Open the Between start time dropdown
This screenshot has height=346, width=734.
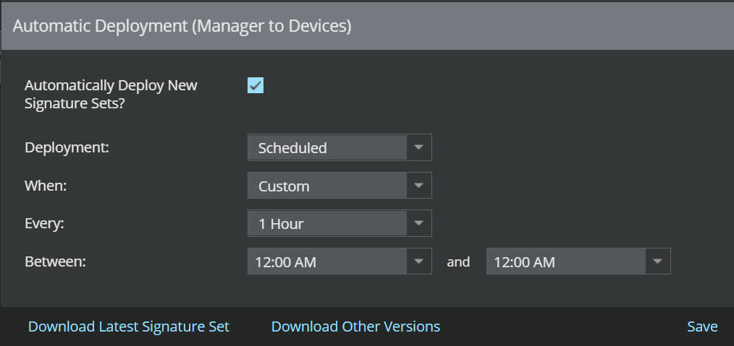click(x=339, y=261)
